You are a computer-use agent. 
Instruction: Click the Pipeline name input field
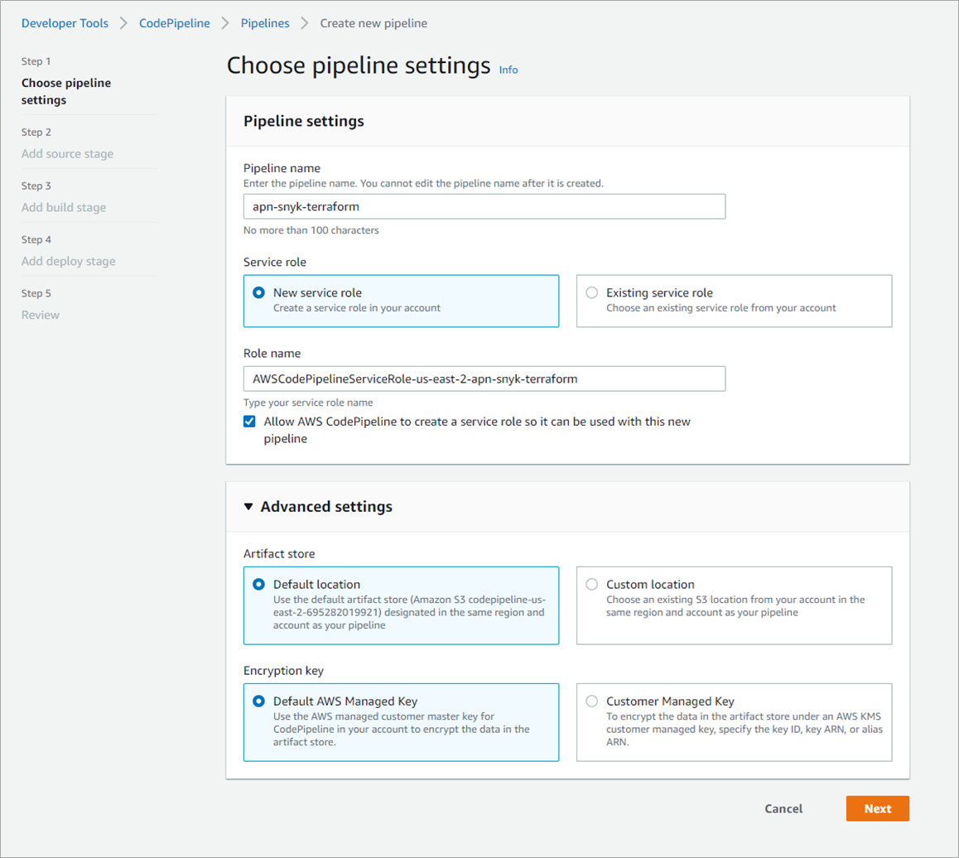[484, 206]
